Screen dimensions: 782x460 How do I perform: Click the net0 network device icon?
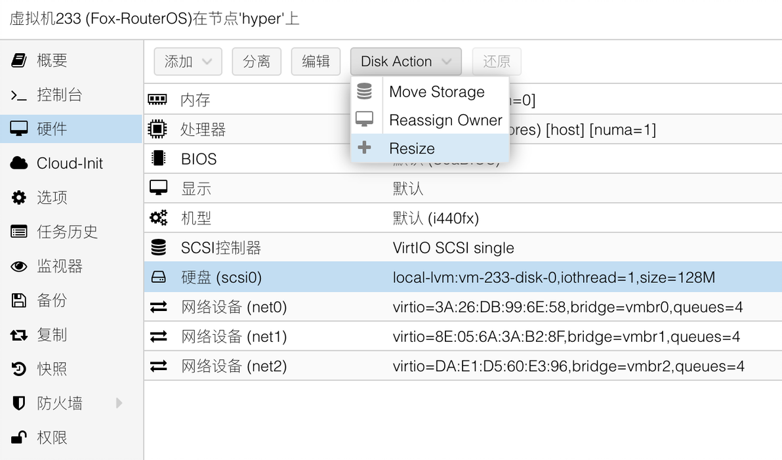(158, 307)
